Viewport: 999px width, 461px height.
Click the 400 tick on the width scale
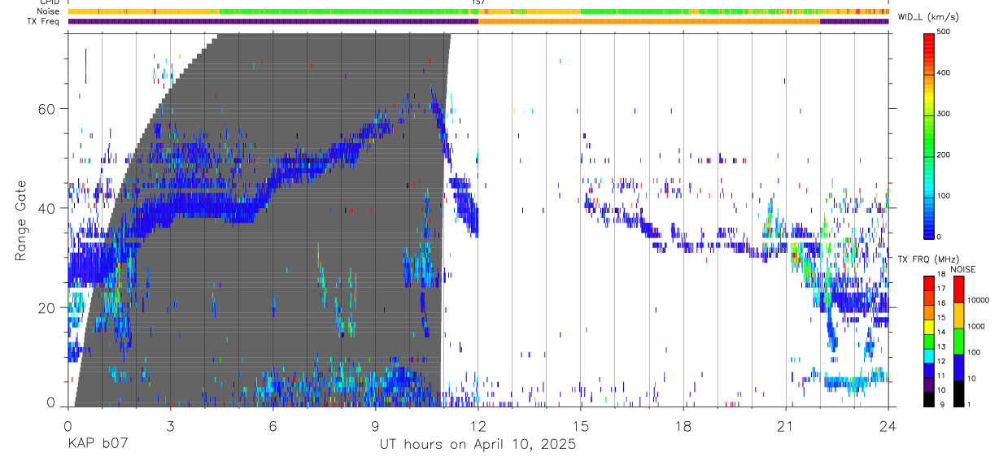[944, 73]
